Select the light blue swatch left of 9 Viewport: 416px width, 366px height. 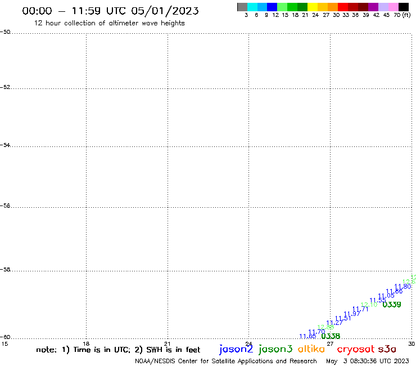pyautogui.click(x=263, y=7)
